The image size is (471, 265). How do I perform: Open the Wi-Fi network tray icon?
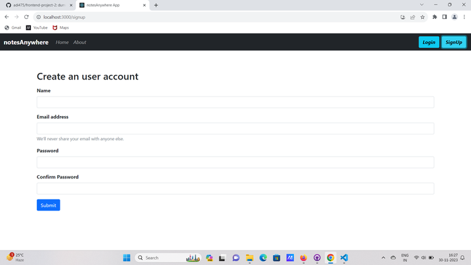click(x=417, y=258)
